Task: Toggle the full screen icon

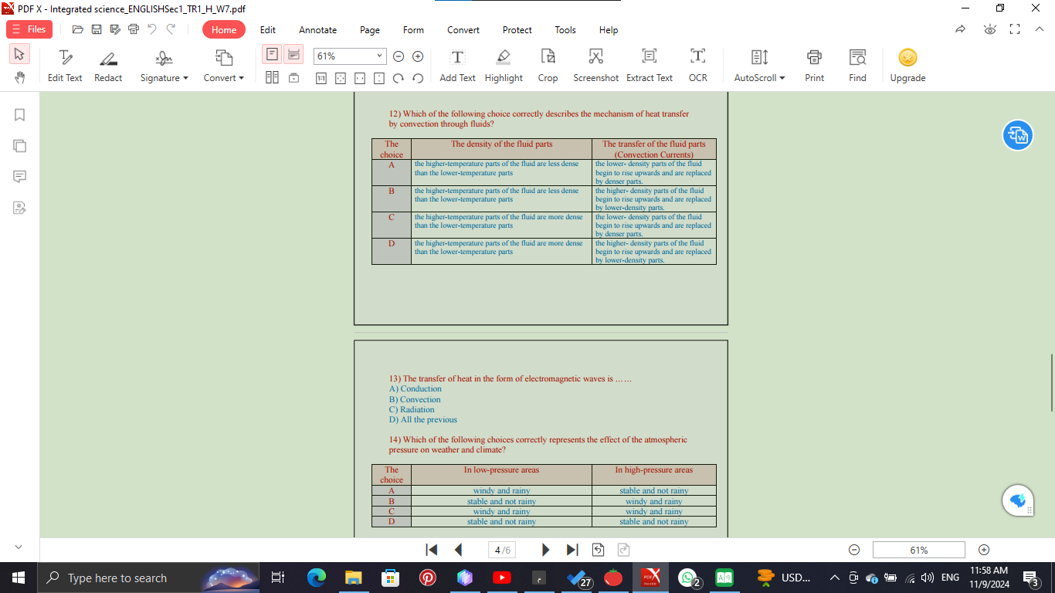Action: [x=1015, y=29]
